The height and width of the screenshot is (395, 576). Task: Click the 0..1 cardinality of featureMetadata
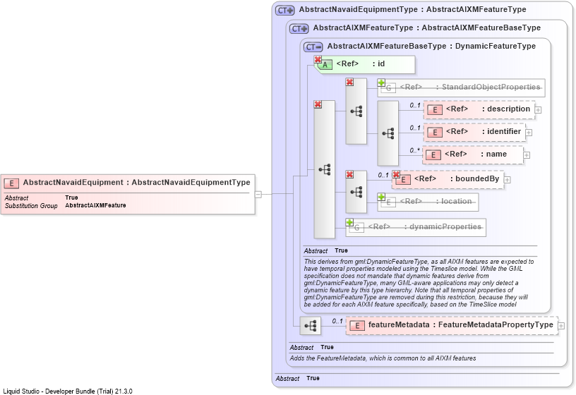[x=337, y=321]
